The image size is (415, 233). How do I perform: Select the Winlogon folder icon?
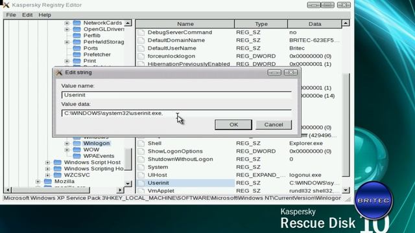(77, 143)
